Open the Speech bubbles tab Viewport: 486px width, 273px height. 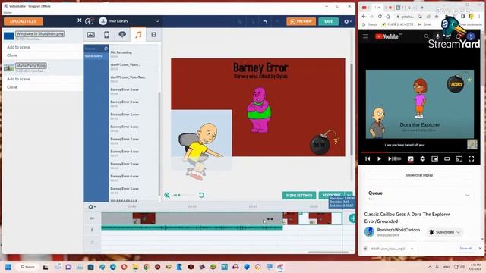(x=122, y=35)
